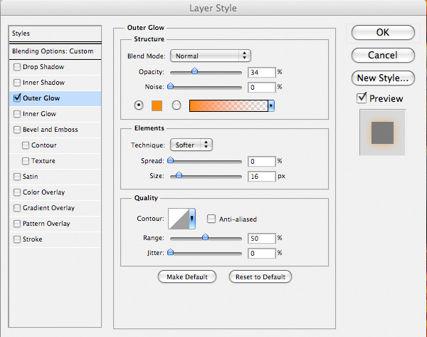Uncheck the Preview checkbox
This screenshot has height=337, width=427.
click(x=362, y=98)
